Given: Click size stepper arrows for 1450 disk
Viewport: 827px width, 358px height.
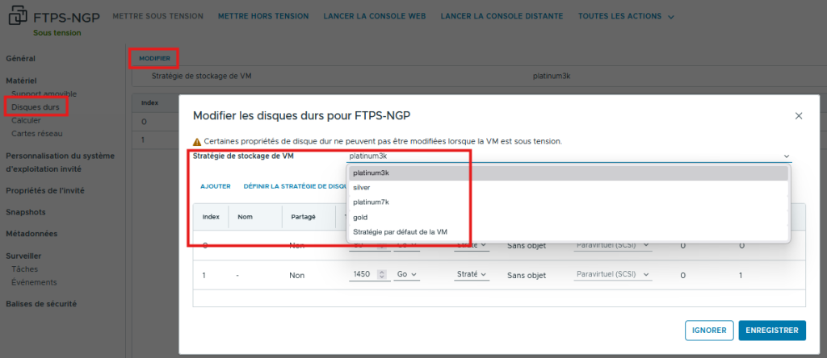Looking at the screenshot, I should (382, 275).
